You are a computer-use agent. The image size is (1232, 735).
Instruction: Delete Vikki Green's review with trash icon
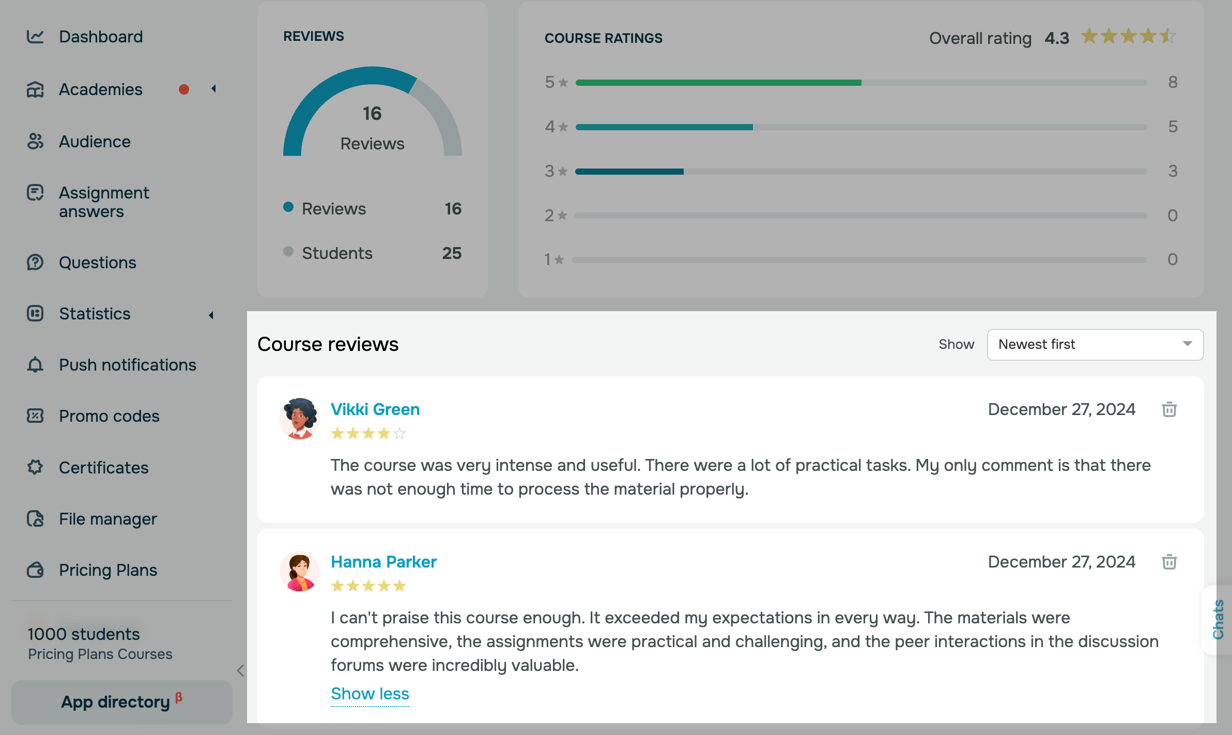pyautogui.click(x=1169, y=409)
